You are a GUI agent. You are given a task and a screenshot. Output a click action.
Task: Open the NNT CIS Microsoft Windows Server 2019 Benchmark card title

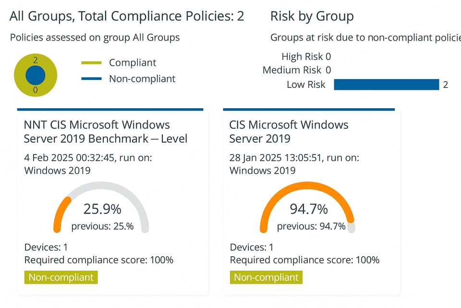pos(105,132)
